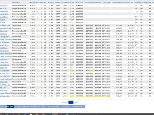This screenshot has height=115, width=154.
Task: Click the $285,000 close price in last row
Action: click(90, 96)
